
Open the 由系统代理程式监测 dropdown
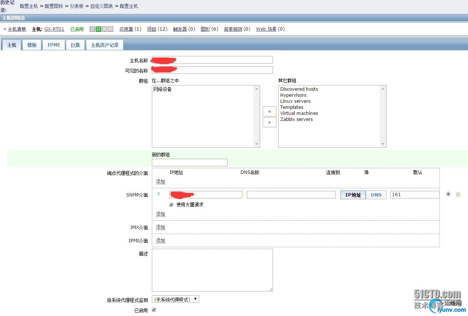[x=175, y=299]
